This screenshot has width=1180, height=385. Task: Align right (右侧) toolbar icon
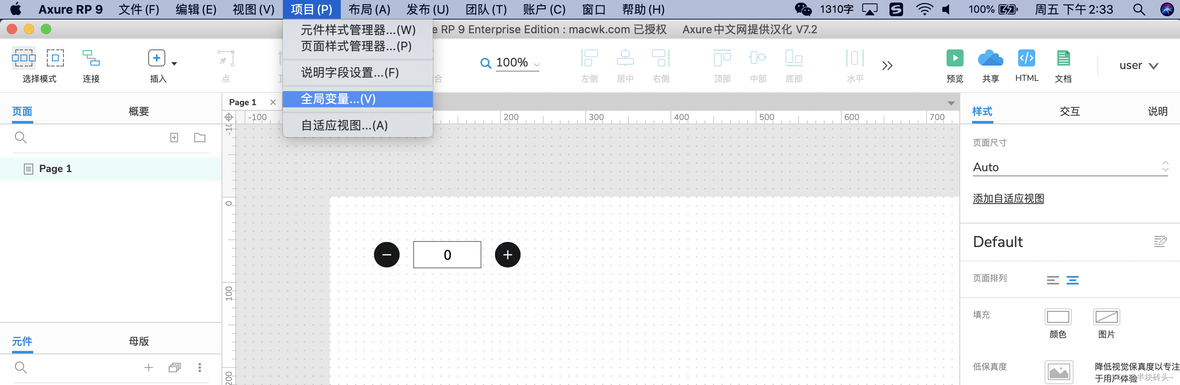click(661, 58)
